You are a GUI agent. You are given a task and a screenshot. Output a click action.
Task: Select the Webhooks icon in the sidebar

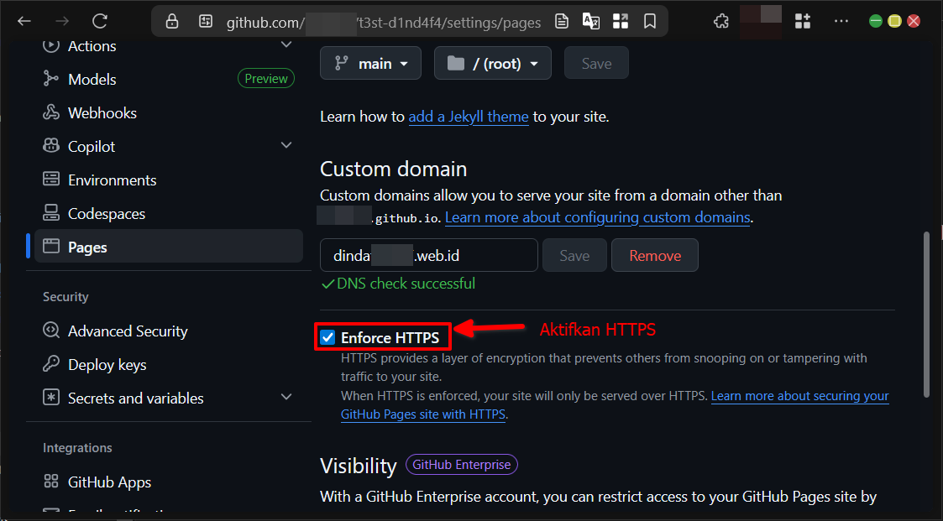coord(50,112)
